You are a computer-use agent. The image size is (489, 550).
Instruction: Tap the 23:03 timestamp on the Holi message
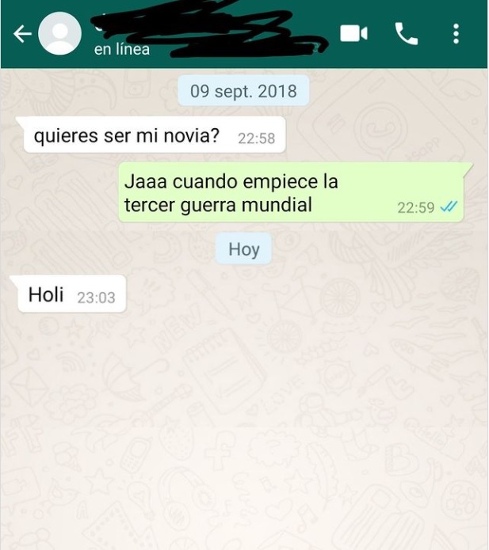(x=96, y=298)
